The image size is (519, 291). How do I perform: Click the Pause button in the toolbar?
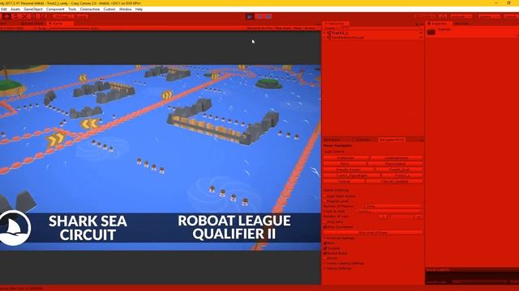coord(259,16)
